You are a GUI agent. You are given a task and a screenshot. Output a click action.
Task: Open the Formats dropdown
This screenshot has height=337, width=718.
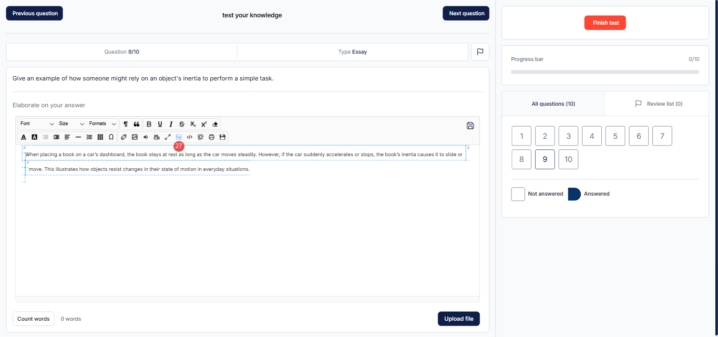[102, 124]
